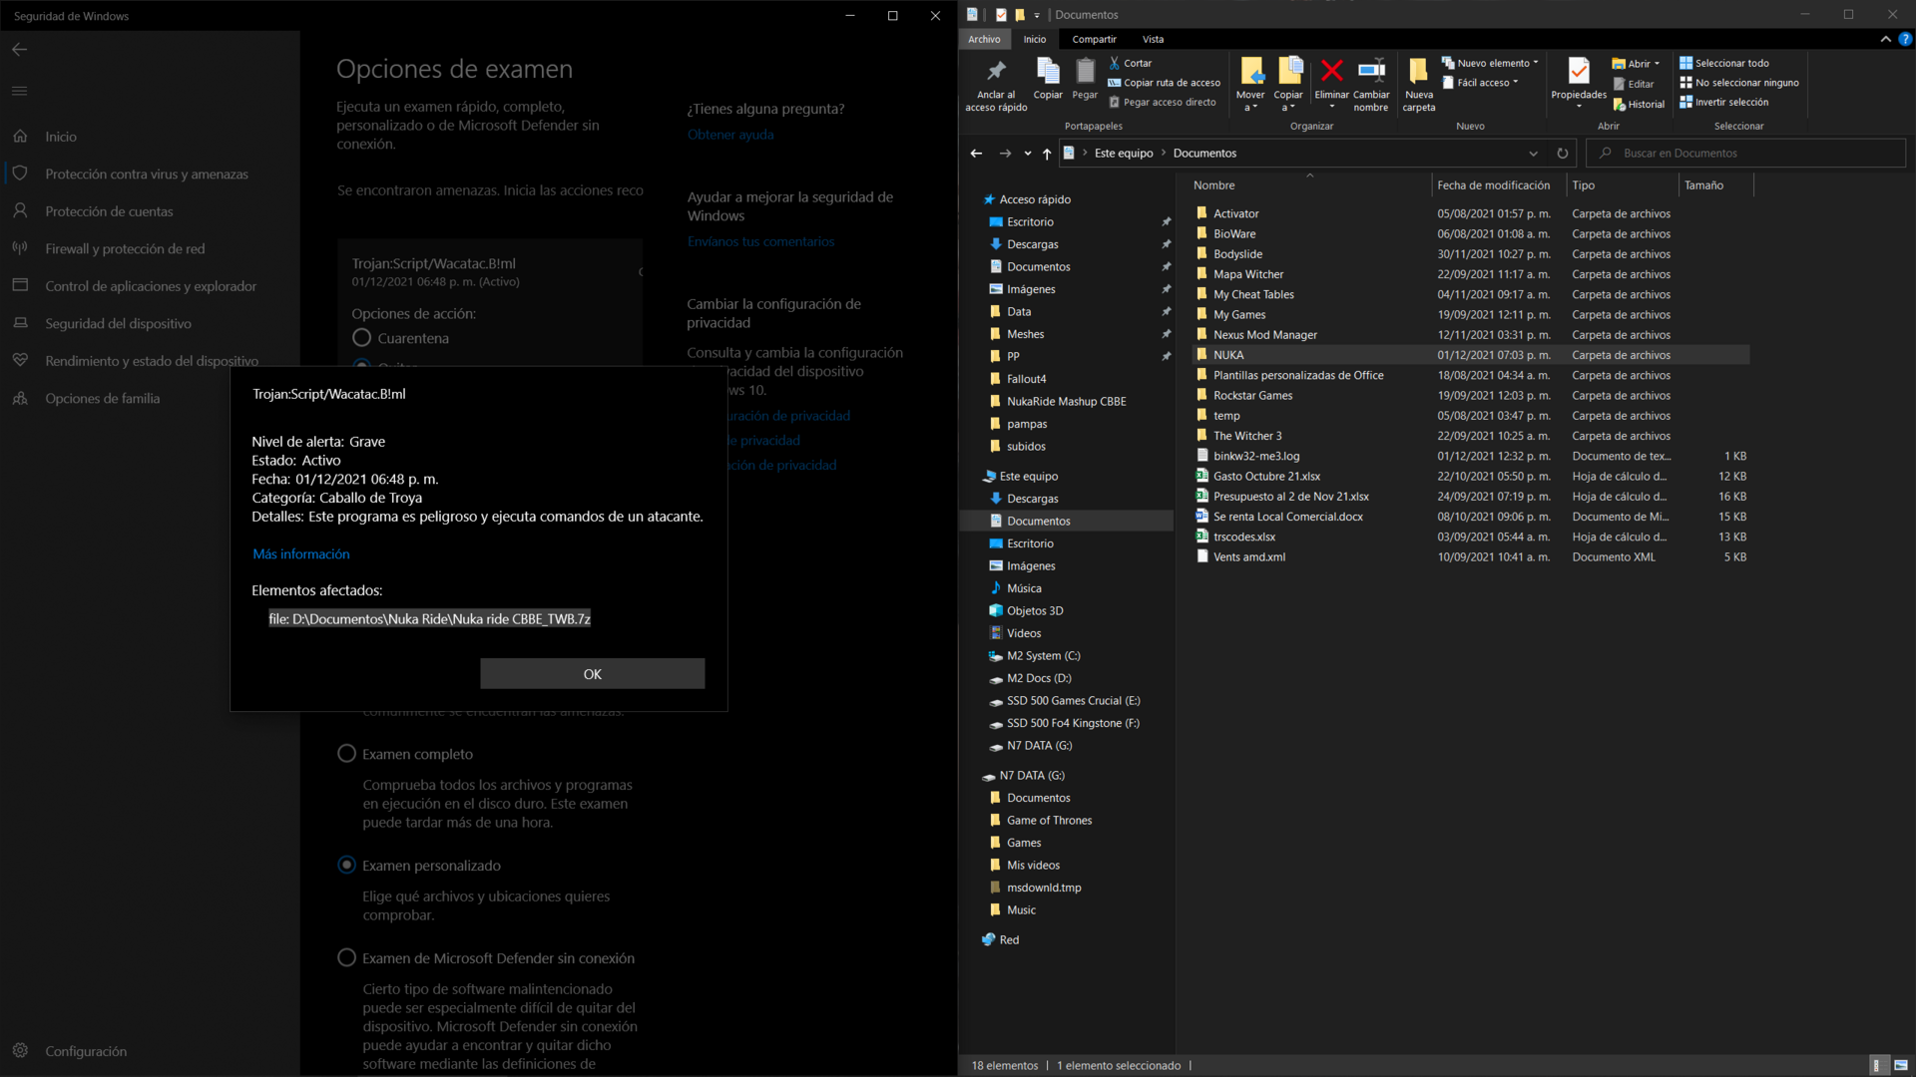
Task: Switch to large icons view in status bar
Action: point(1901,1065)
